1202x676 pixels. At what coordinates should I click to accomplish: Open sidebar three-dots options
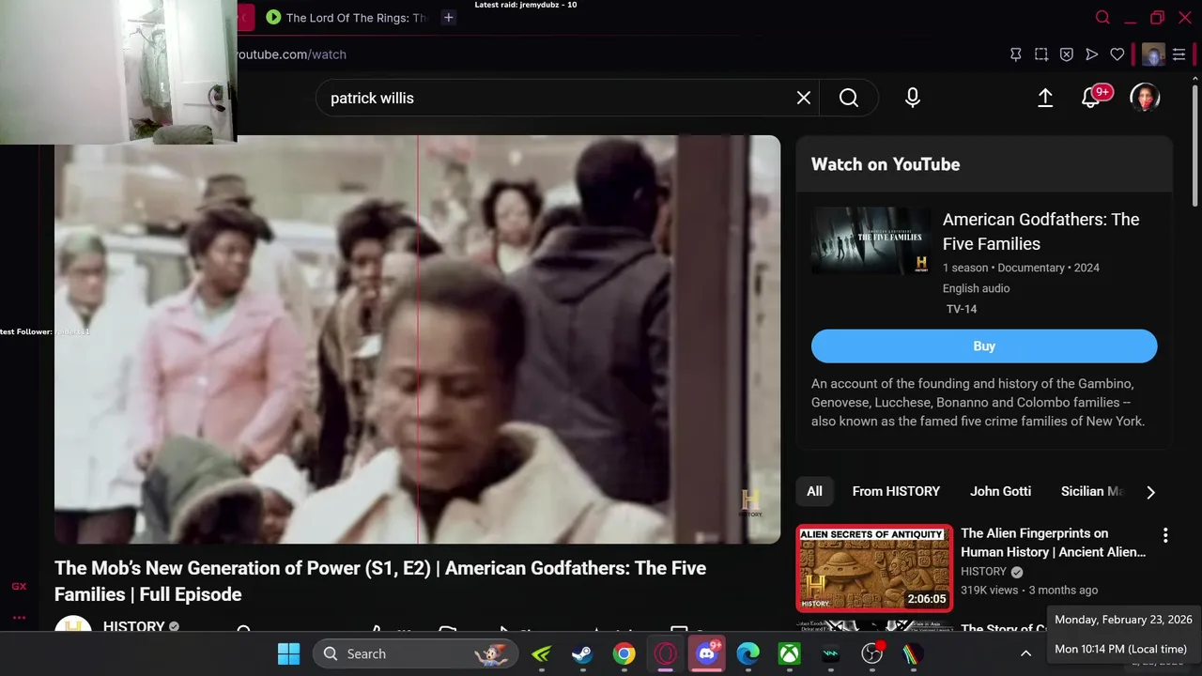[19, 617]
